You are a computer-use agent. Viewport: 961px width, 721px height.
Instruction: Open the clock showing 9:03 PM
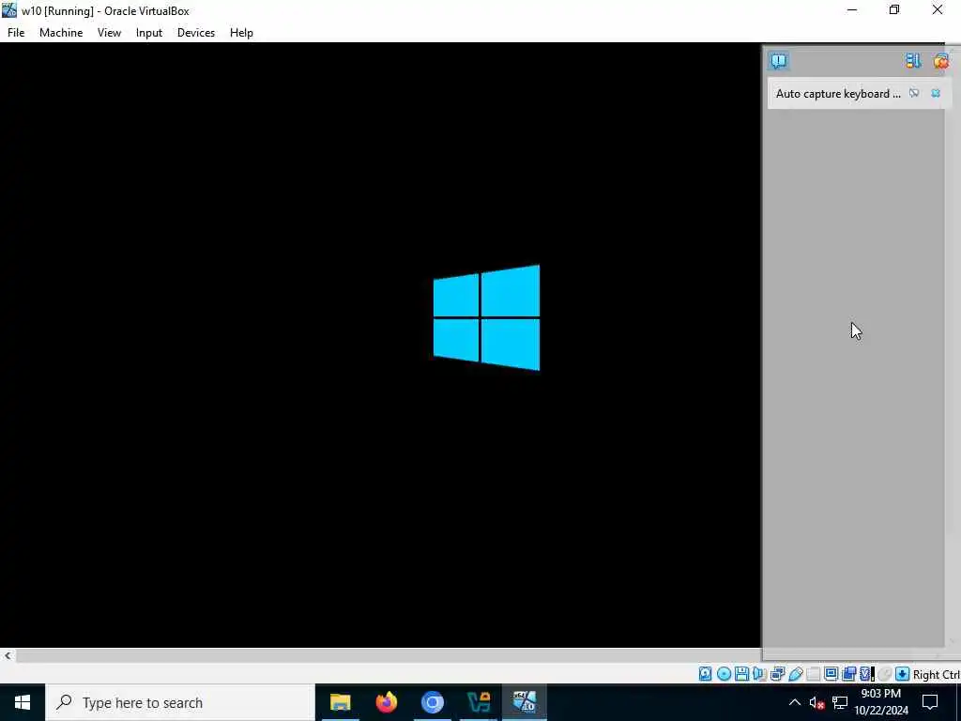pyautogui.click(x=881, y=702)
